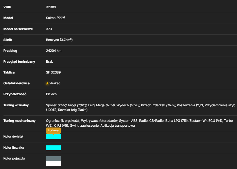Screen dimensions: 237x169
Task: Click the Tablica row label
Action: point(9,72)
